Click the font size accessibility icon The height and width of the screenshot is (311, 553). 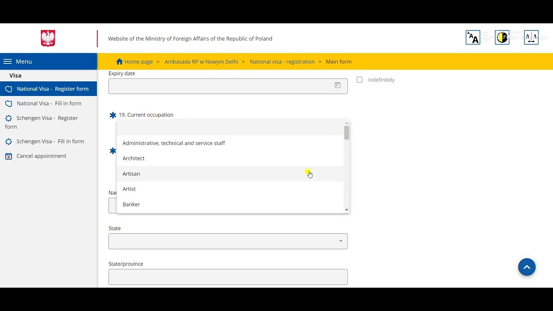pyautogui.click(x=473, y=38)
